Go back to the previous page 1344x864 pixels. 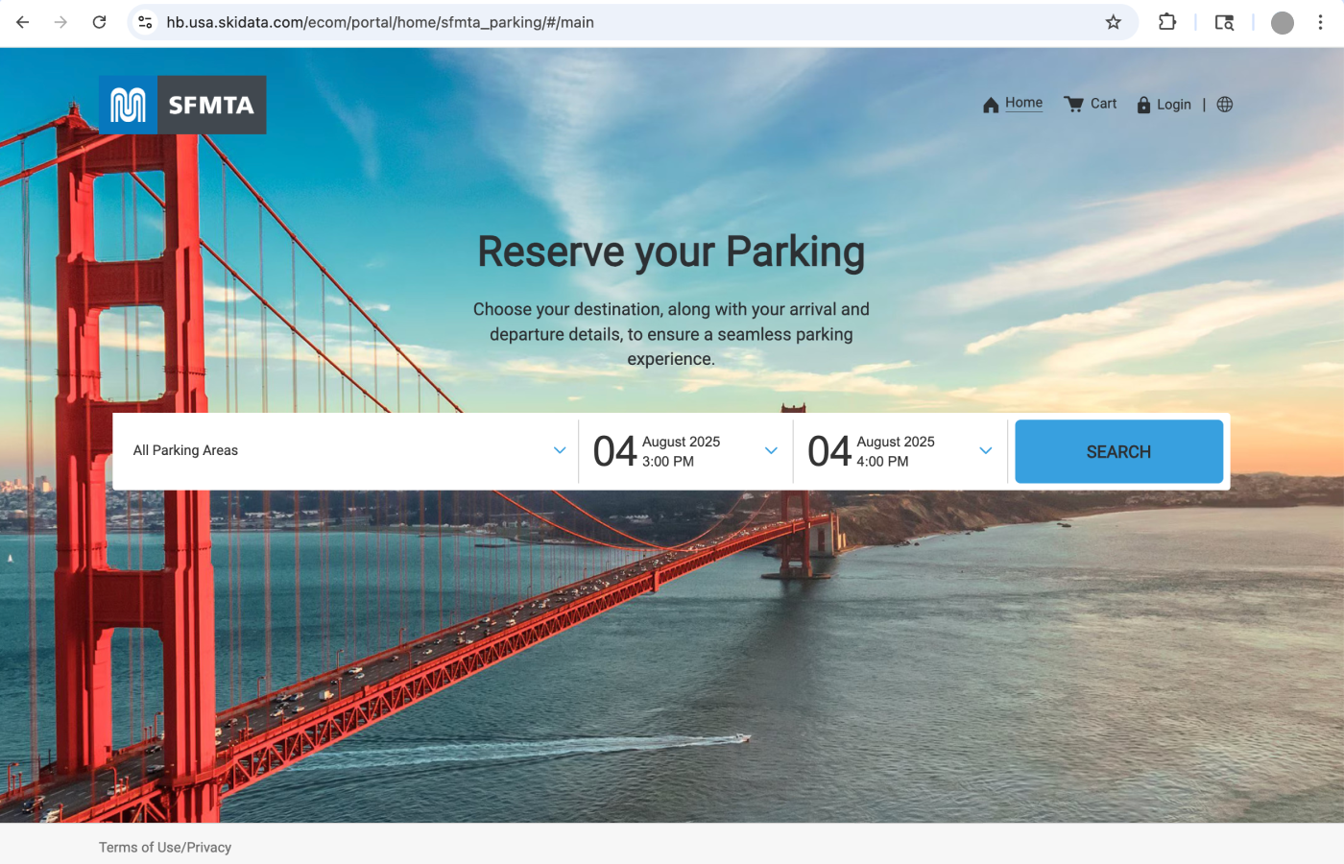coord(23,22)
